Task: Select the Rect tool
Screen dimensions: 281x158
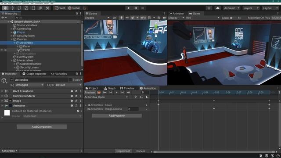Action: coord(33,8)
